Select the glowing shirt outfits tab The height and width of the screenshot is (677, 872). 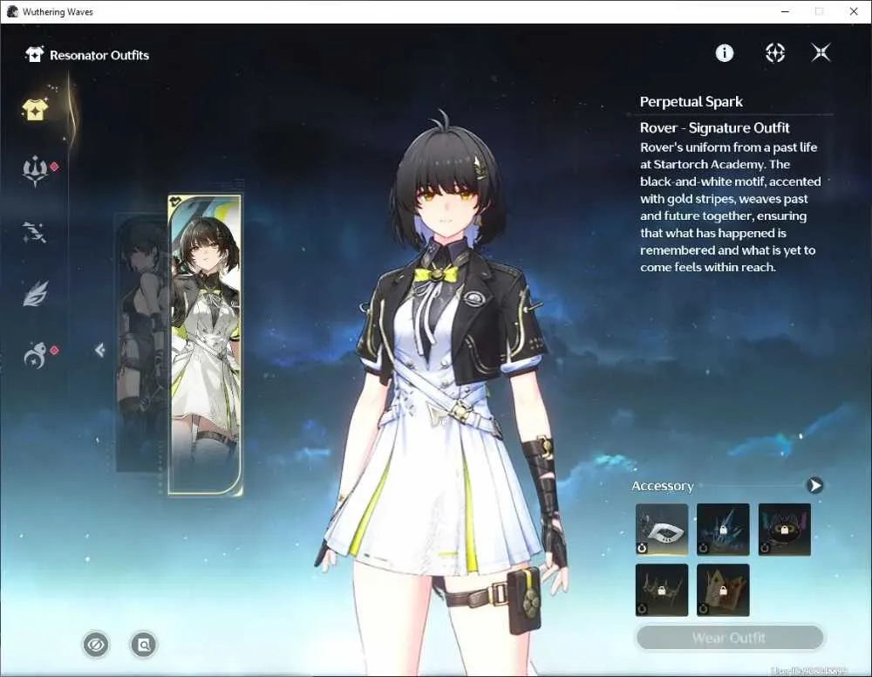[35, 108]
